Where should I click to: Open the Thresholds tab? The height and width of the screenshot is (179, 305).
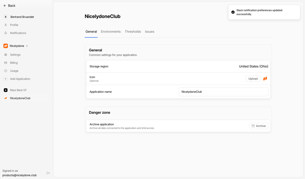coord(133,32)
